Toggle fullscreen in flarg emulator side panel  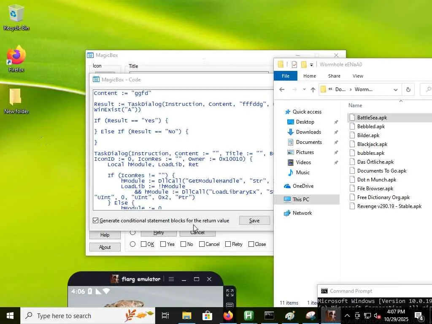[230, 293]
